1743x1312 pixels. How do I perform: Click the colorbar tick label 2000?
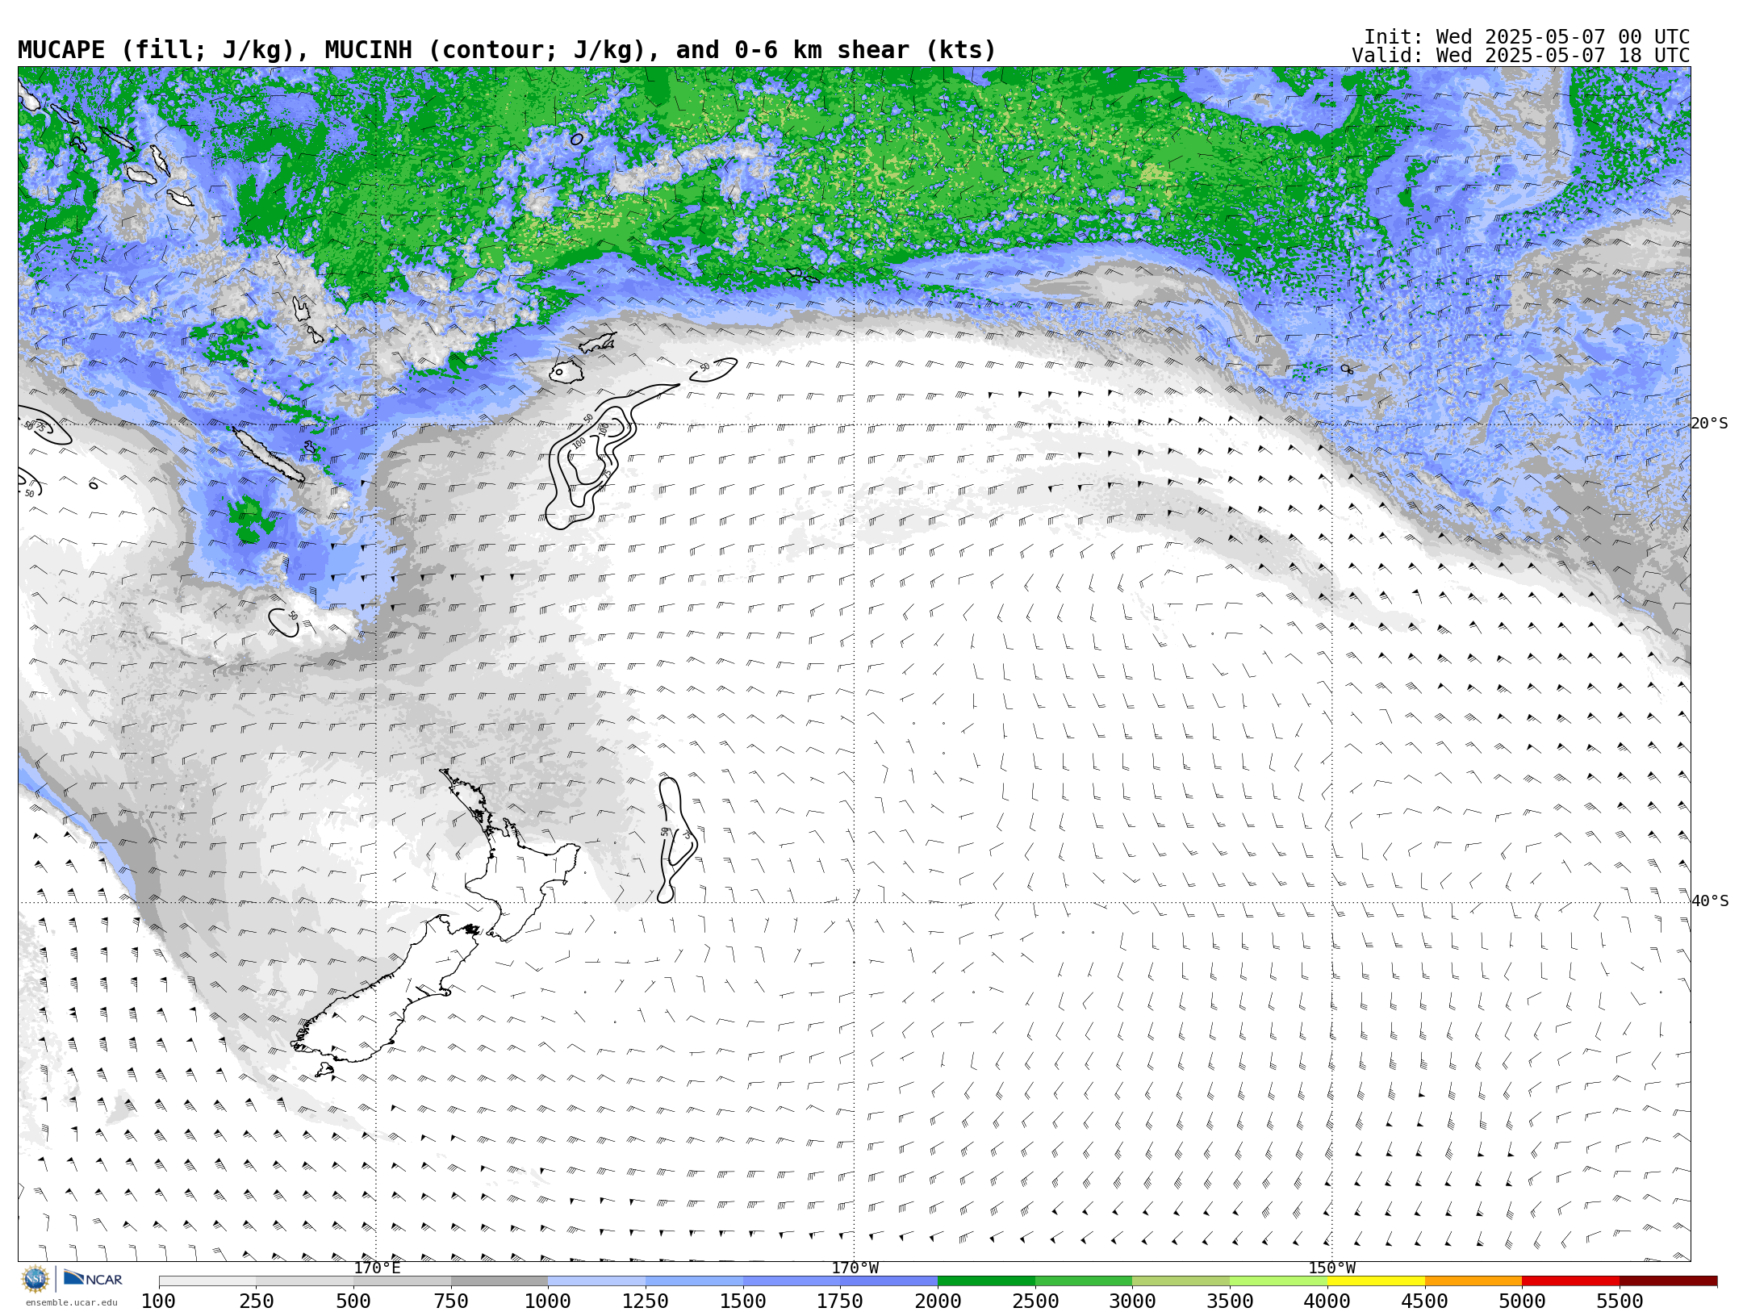938,1302
